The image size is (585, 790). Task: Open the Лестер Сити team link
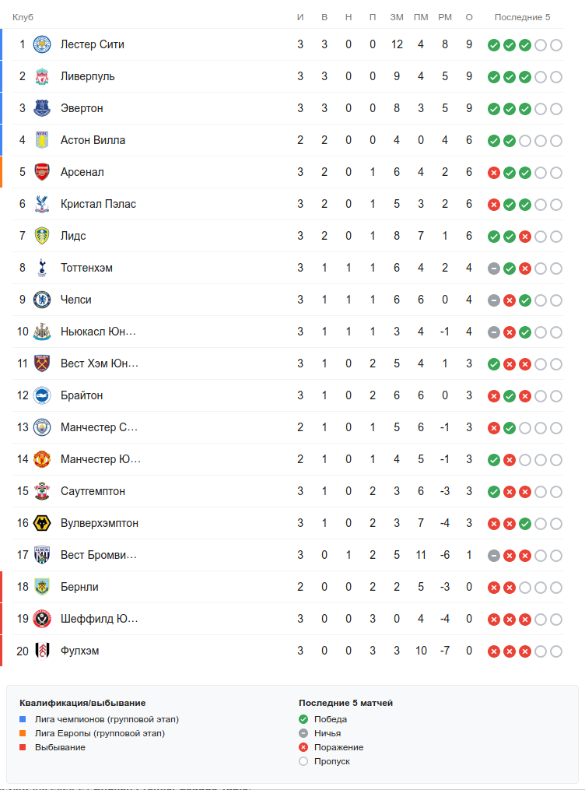coord(92,44)
